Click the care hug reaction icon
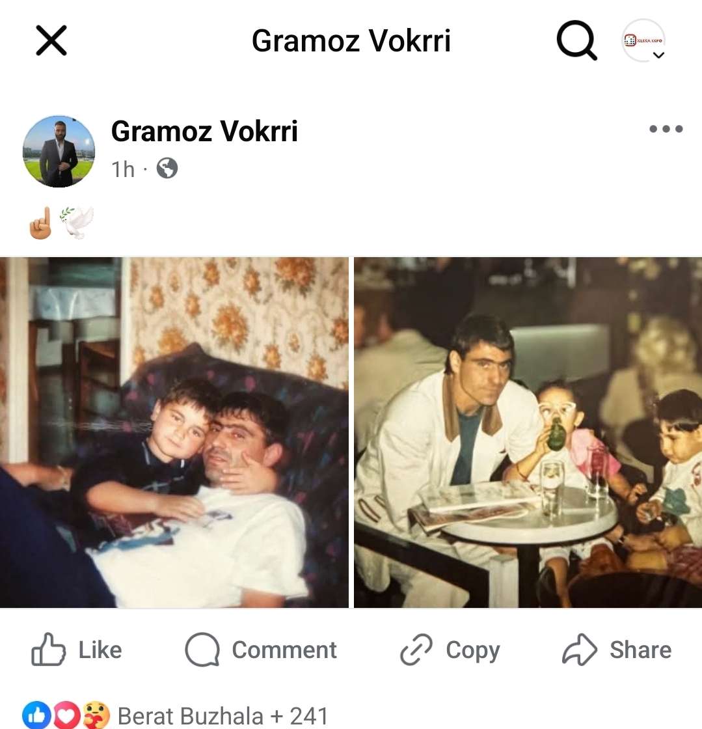 (96, 715)
